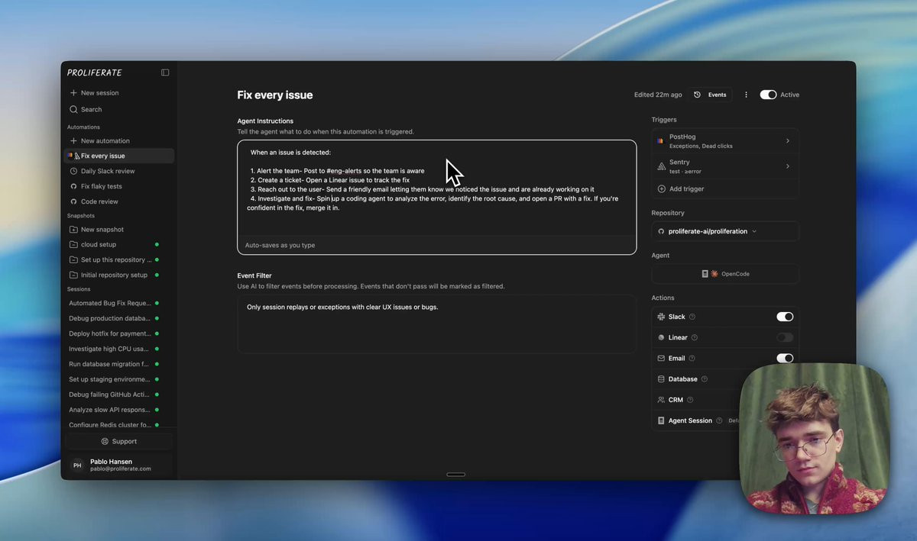Click the Agent Session icon

click(x=661, y=420)
